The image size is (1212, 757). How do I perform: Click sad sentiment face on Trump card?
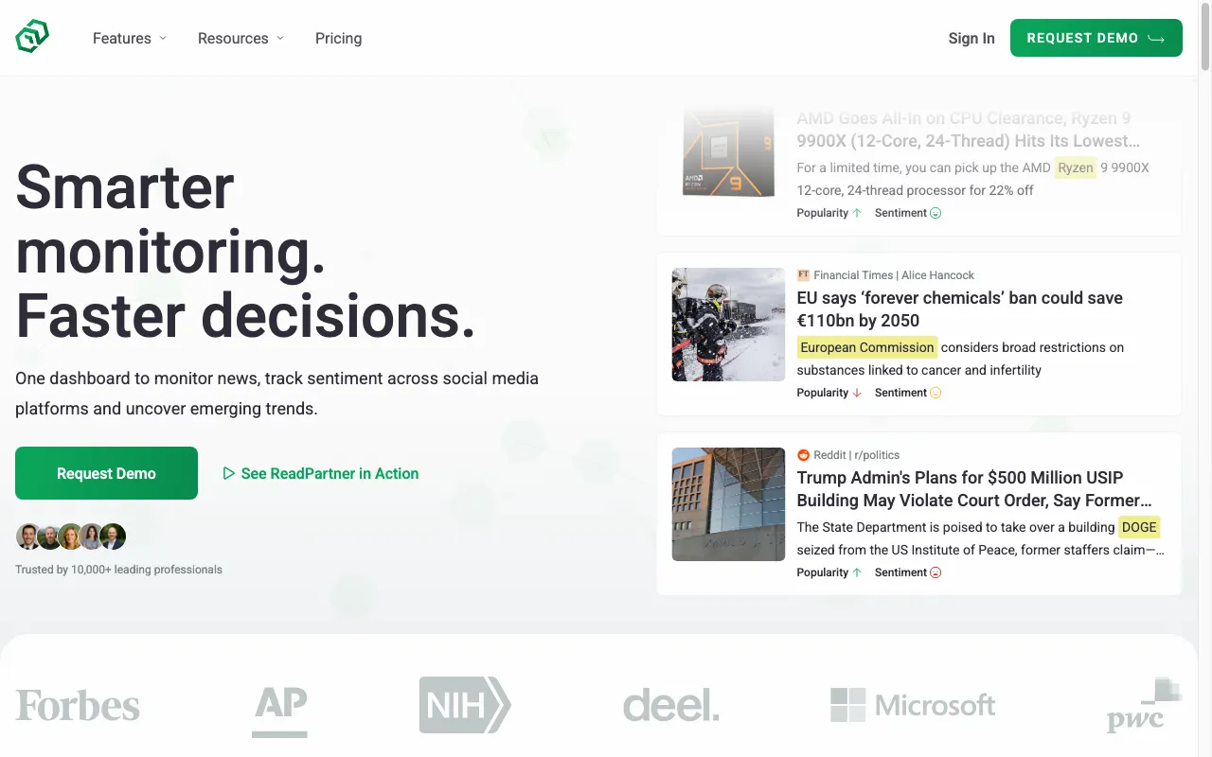[x=936, y=572]
